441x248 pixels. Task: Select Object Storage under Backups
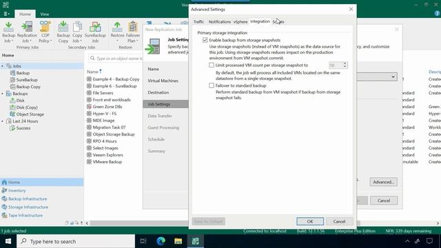30,114
